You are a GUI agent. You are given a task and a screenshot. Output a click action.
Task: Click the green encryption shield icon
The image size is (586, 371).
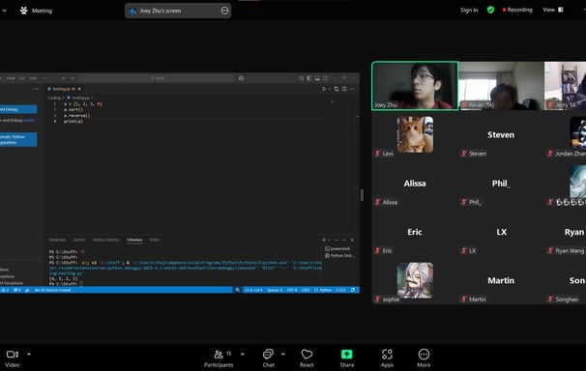click(x=490, y=10)
